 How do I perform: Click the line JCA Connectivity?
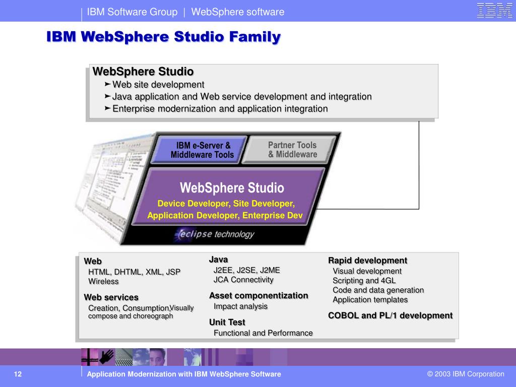[243, 280]
